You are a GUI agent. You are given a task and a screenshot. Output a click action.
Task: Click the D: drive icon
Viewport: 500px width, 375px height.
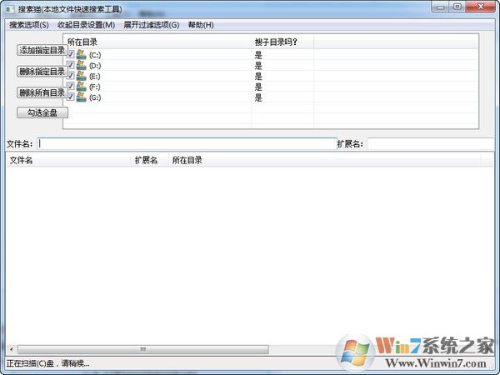click(82, 65)
